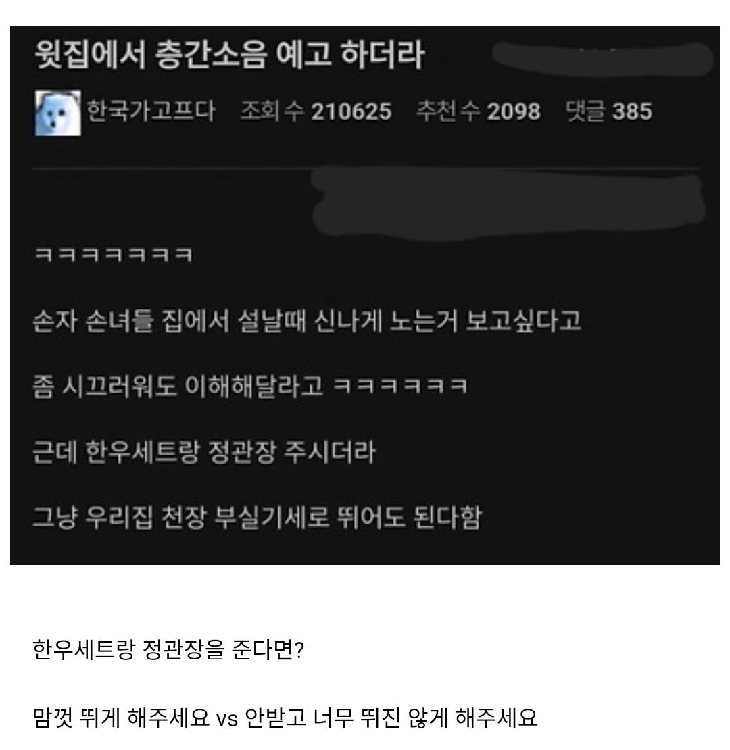
Task: Click the line 근데 한우세트랑 정관장 주시더라
Action: tap(204, 451)
